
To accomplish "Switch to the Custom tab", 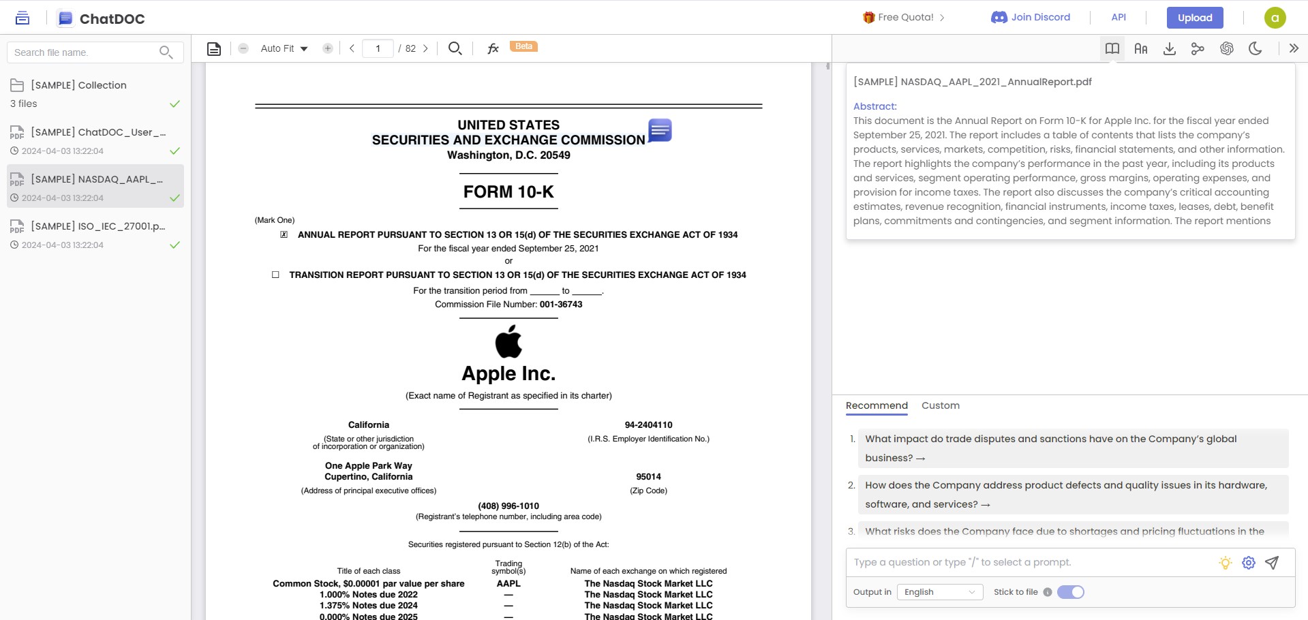I will pos(941,405).
